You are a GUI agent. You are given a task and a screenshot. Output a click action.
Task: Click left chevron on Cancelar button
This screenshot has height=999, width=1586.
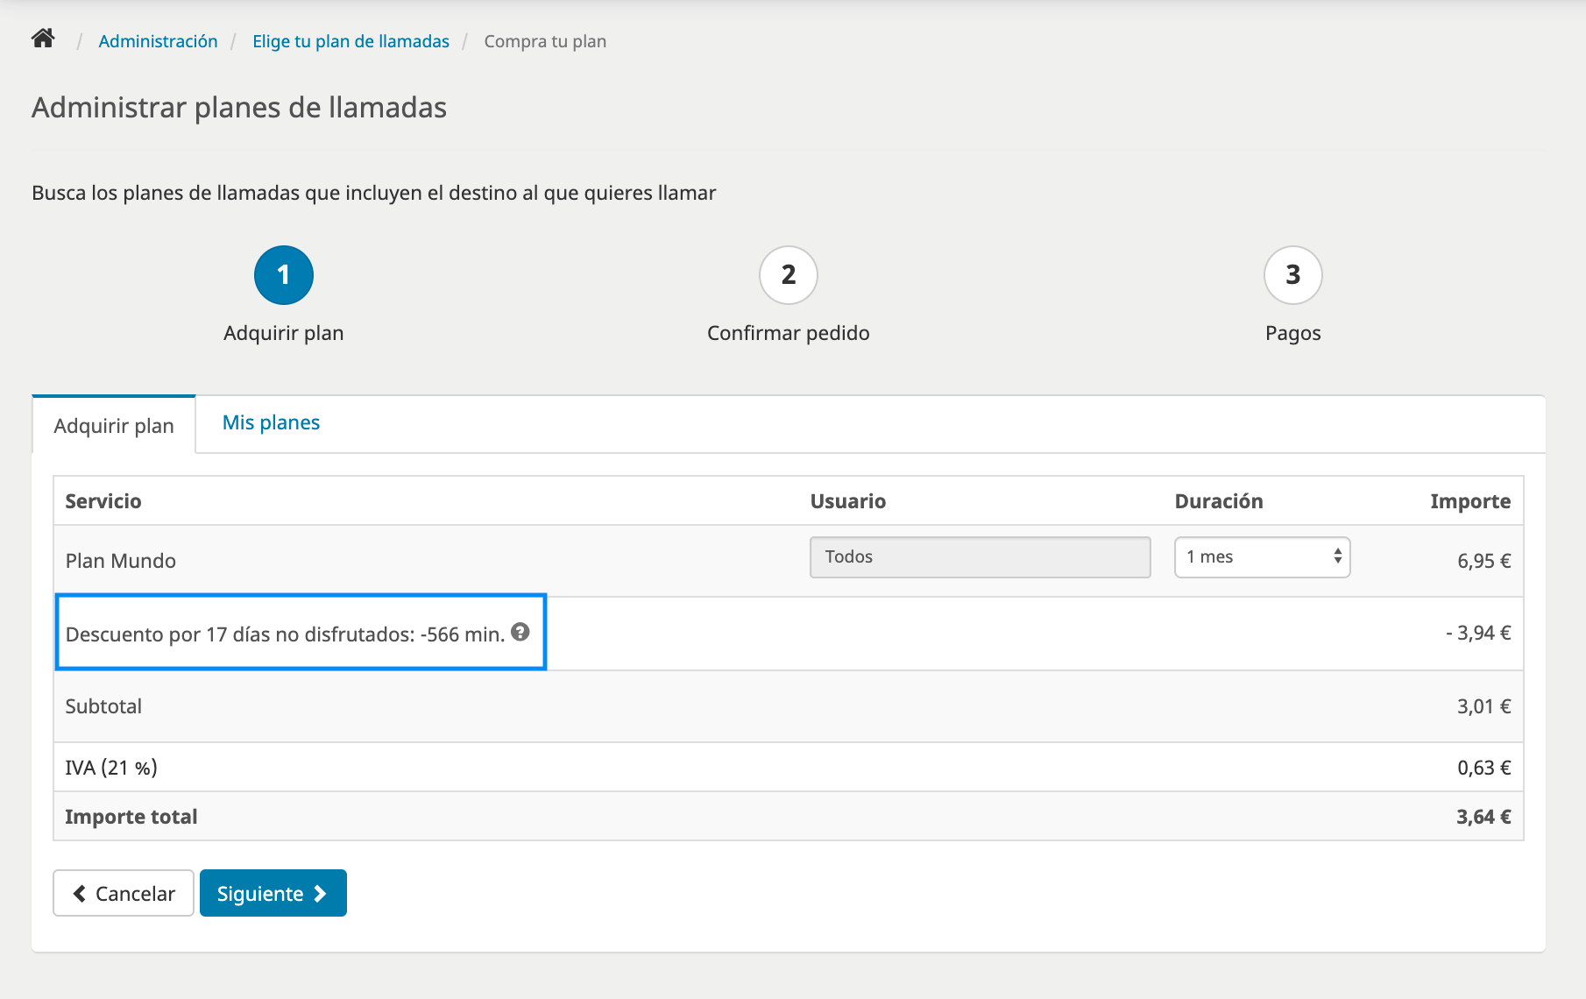[80, 894]
